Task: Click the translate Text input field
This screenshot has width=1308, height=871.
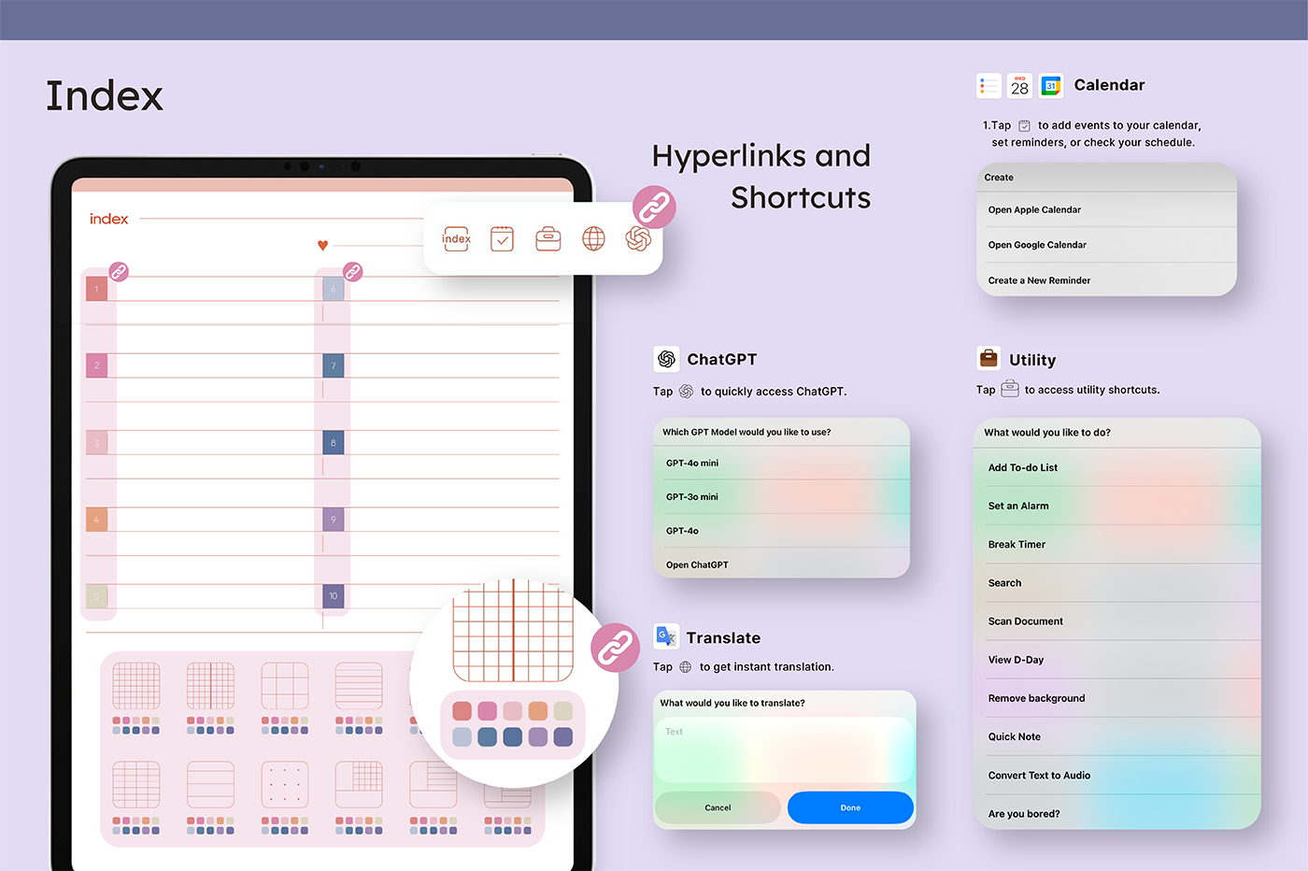Action: point(784,750)
